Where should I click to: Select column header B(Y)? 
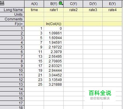point(54,4)
